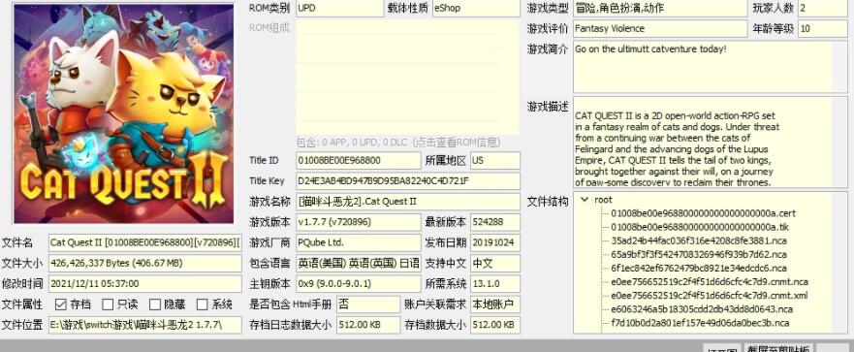The width and height of the screenshot is (854, 352).
Task: Click the 所需系统 field showing 13.1.0
Action: point(495,283)
